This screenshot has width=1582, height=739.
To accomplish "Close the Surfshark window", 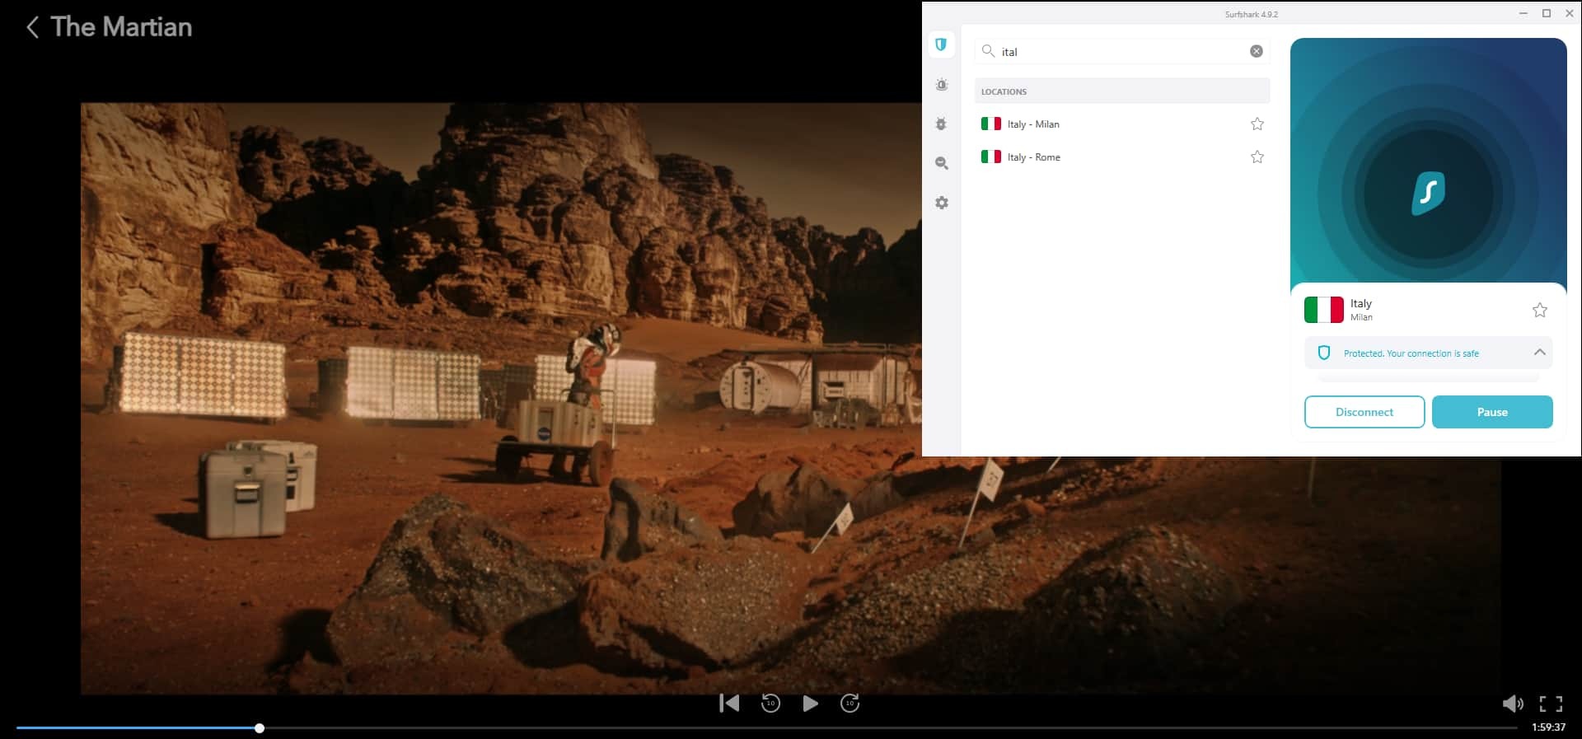I will click(x=1570, y=13).
